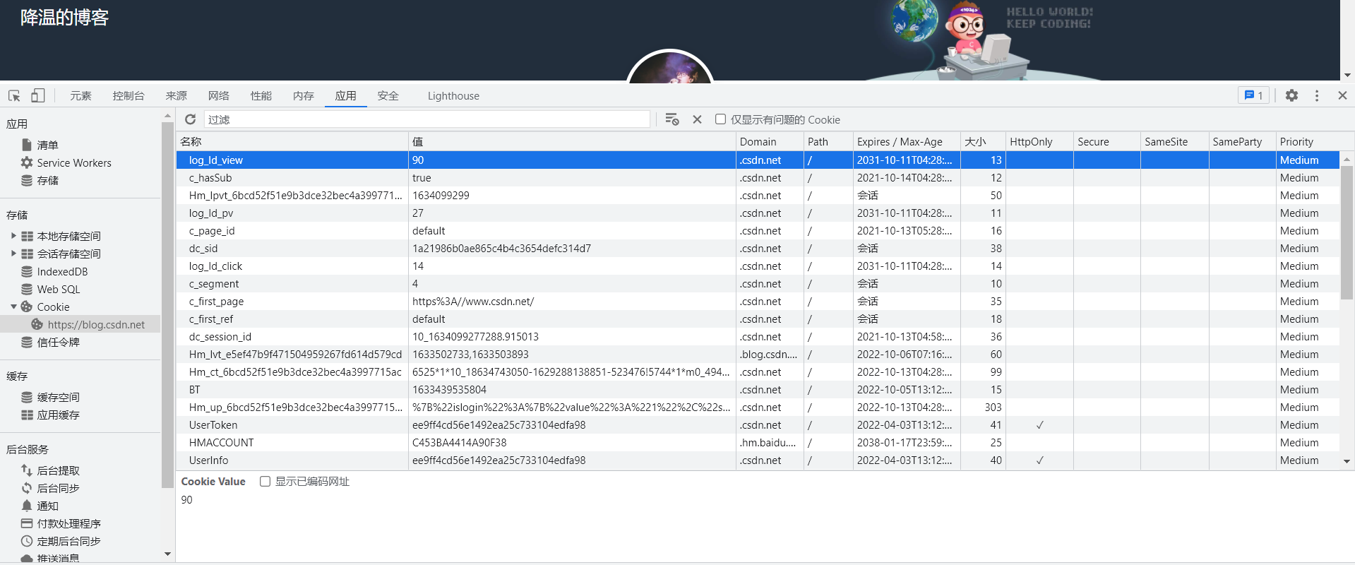Switch to the 来源 tab

[177, 95]
